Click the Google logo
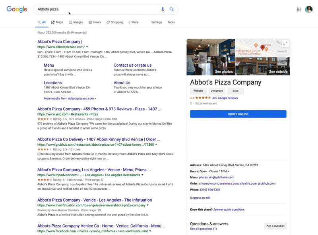This screenshot has height=235, width=318. click(x=17, y=9)
